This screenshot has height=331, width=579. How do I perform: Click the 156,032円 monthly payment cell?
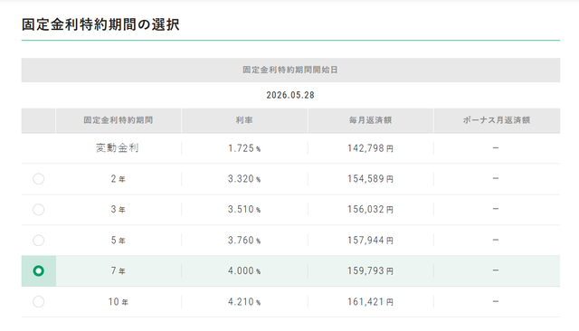[370, 210]
